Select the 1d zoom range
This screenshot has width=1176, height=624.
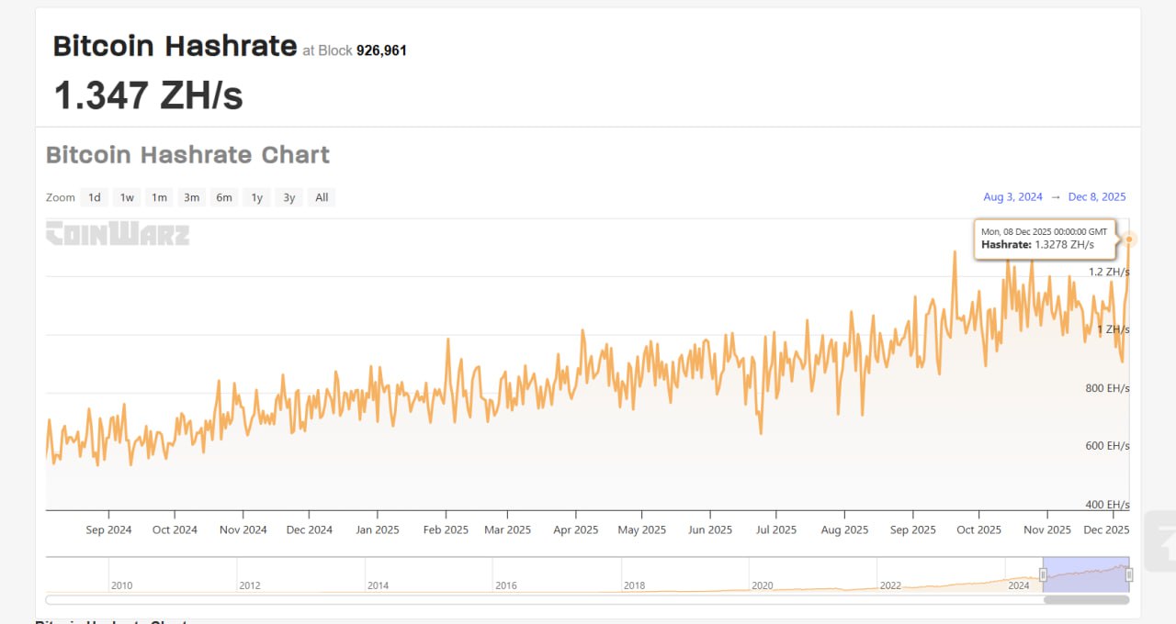(95, 197)
